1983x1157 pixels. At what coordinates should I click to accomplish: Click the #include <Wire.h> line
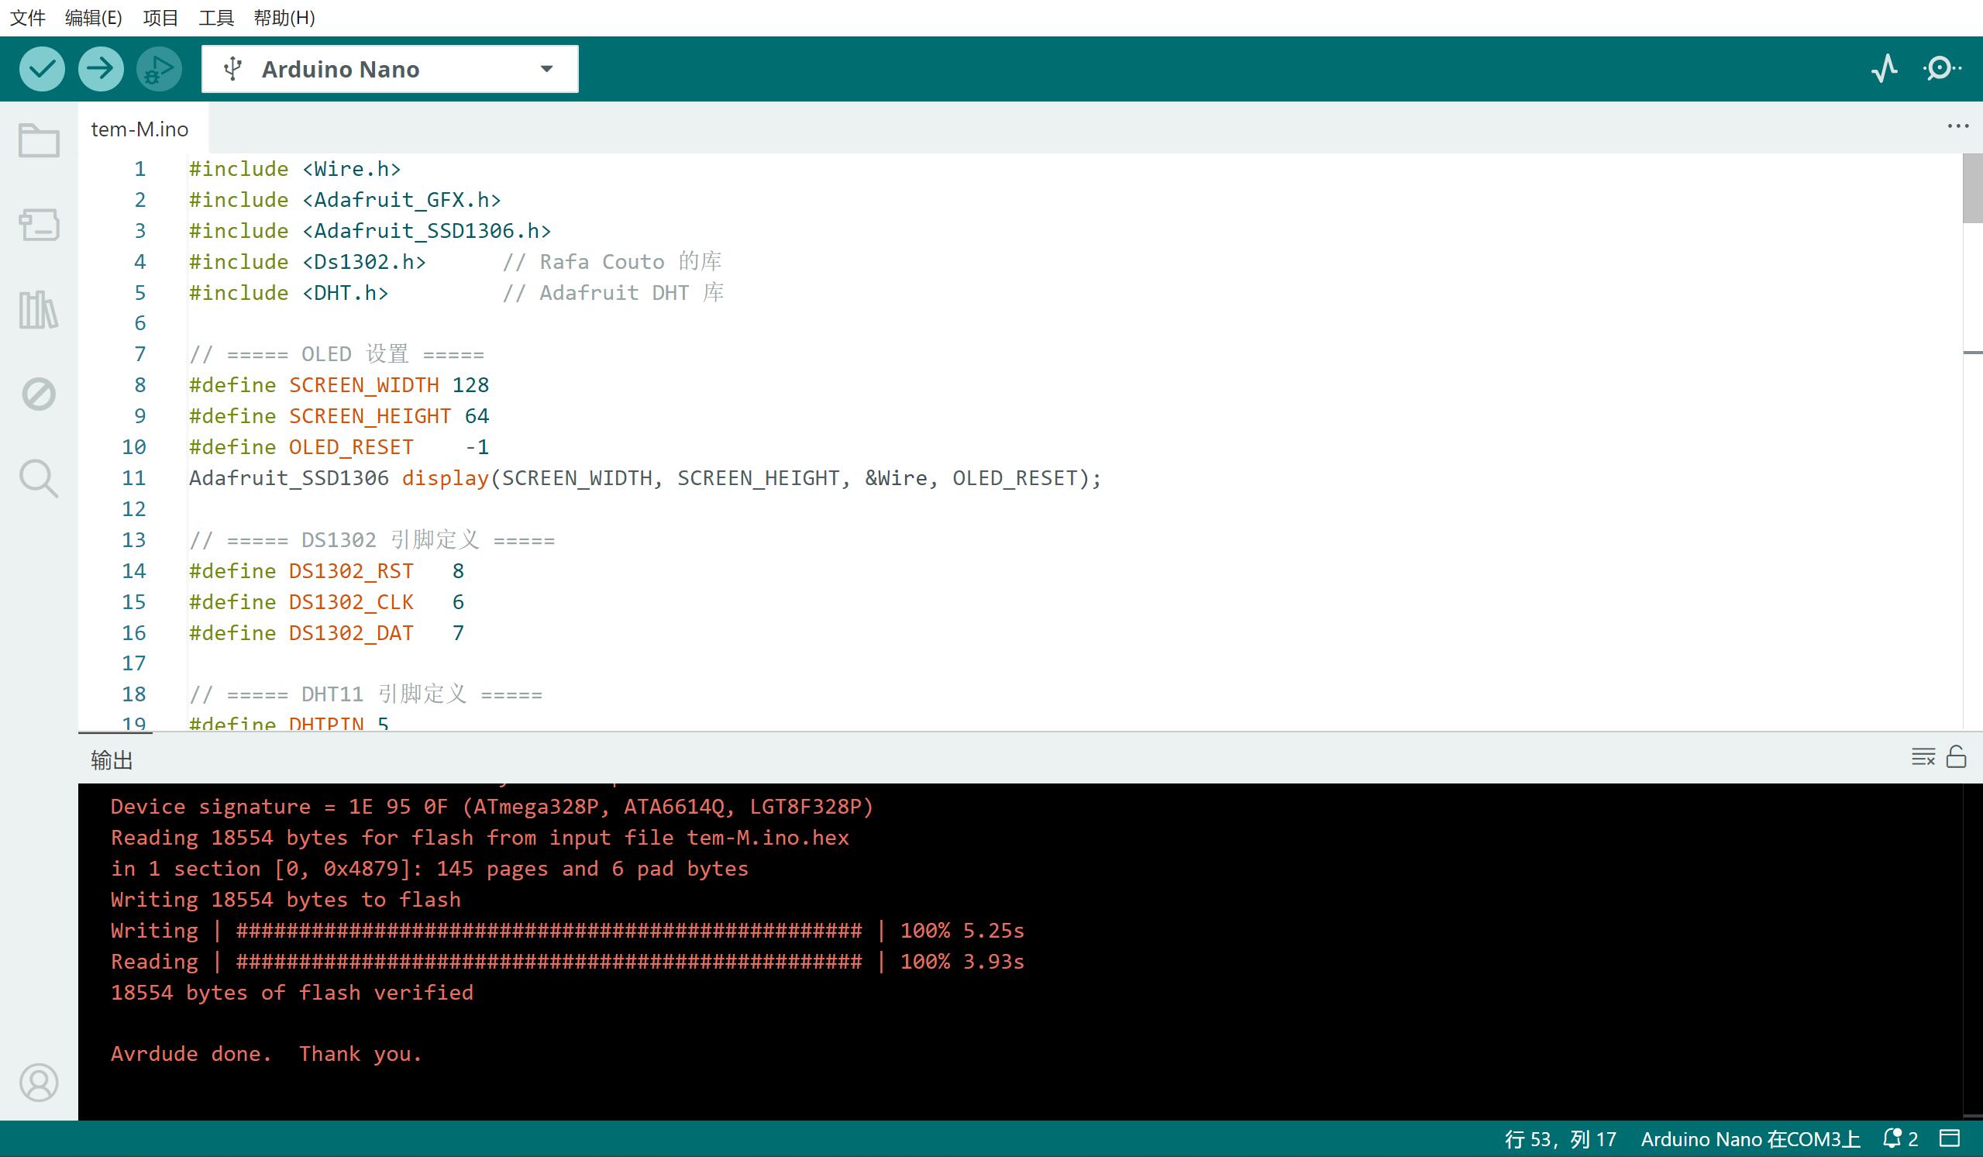(x=295, y=169)
